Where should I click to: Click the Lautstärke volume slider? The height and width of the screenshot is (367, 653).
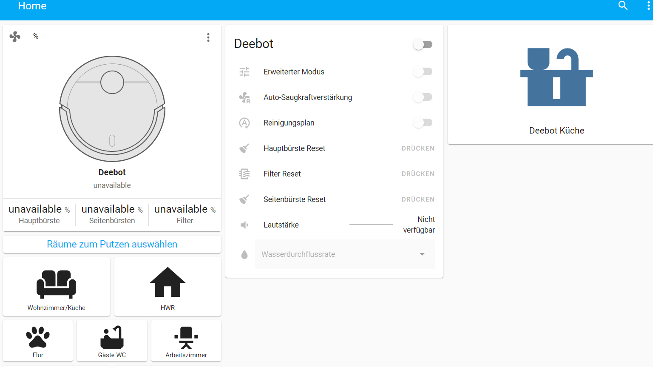click(x=371, y=225)
